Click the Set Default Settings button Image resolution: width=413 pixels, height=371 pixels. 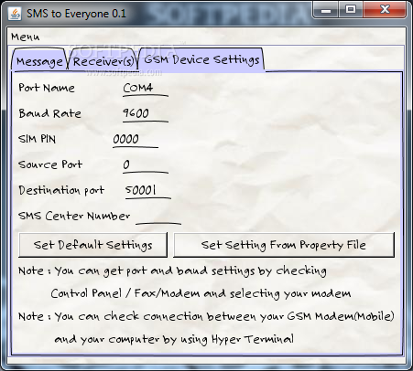92,245
